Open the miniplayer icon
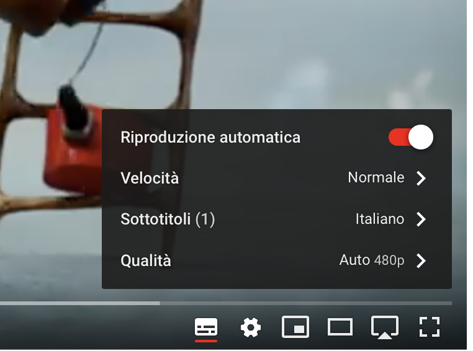Viewport: 473px width, 351px height. pyautogui.click(x=295, y=327)
